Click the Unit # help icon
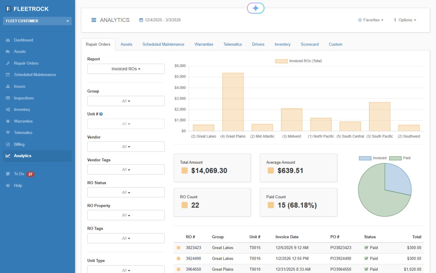The width and height of the screenshot is (436, 273). click(101, 114)
